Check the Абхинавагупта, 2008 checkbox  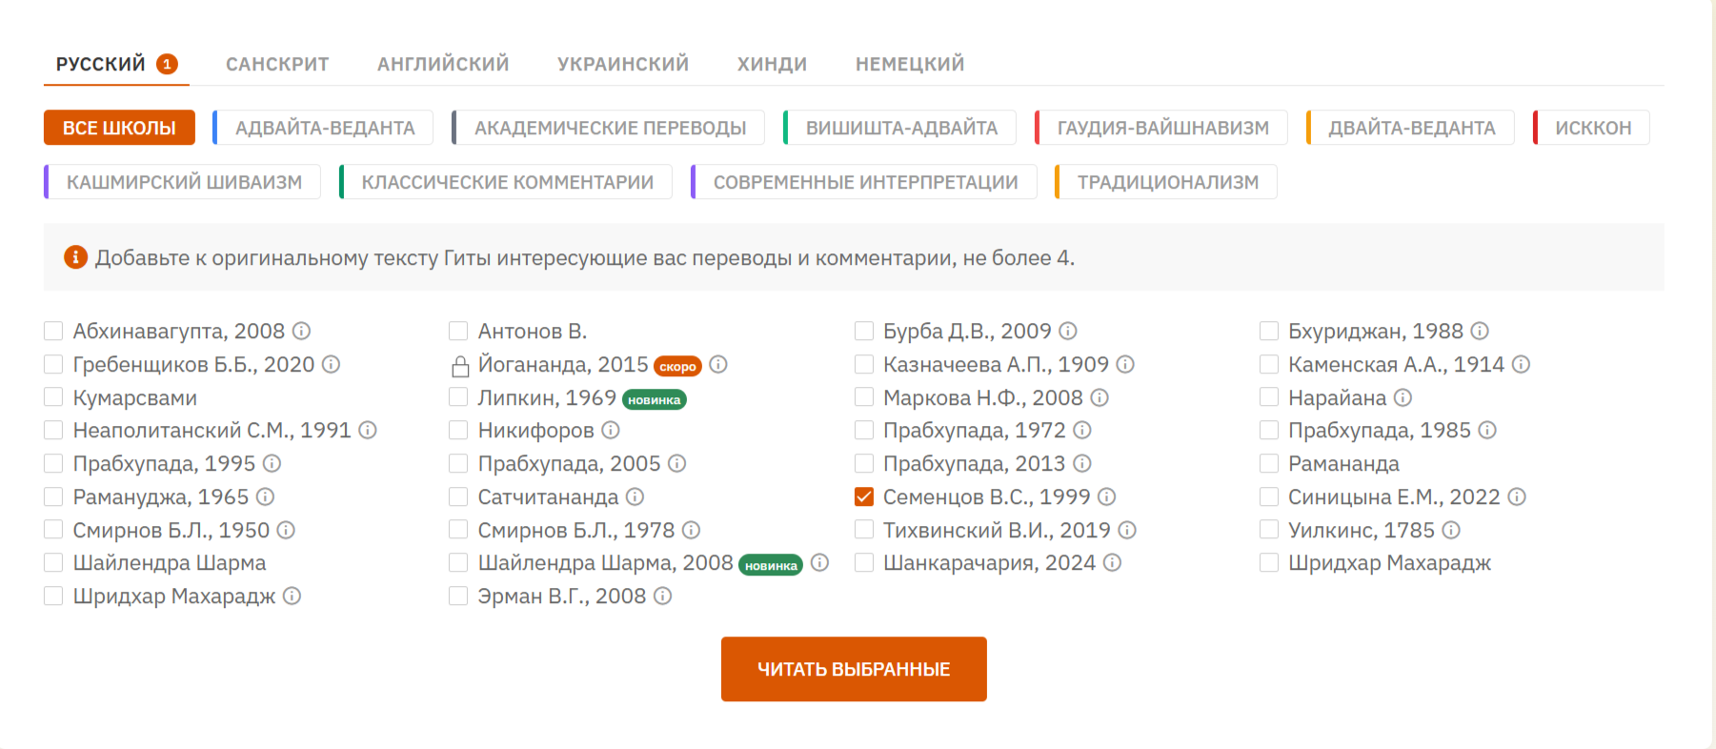tap(53, 331)
